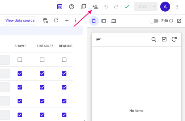Open the data source settings database icon

tap(45, 21)
